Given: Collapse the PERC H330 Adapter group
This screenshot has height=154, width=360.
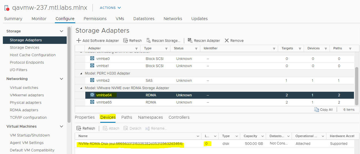Looking at the screenshot, I should (82, 73).
